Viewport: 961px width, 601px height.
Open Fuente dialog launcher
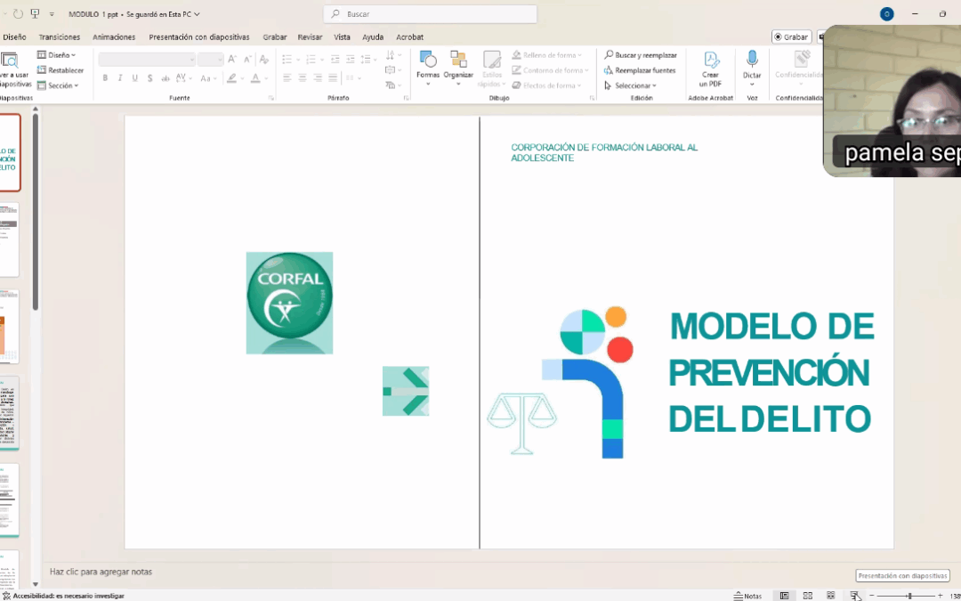point(271,98)
